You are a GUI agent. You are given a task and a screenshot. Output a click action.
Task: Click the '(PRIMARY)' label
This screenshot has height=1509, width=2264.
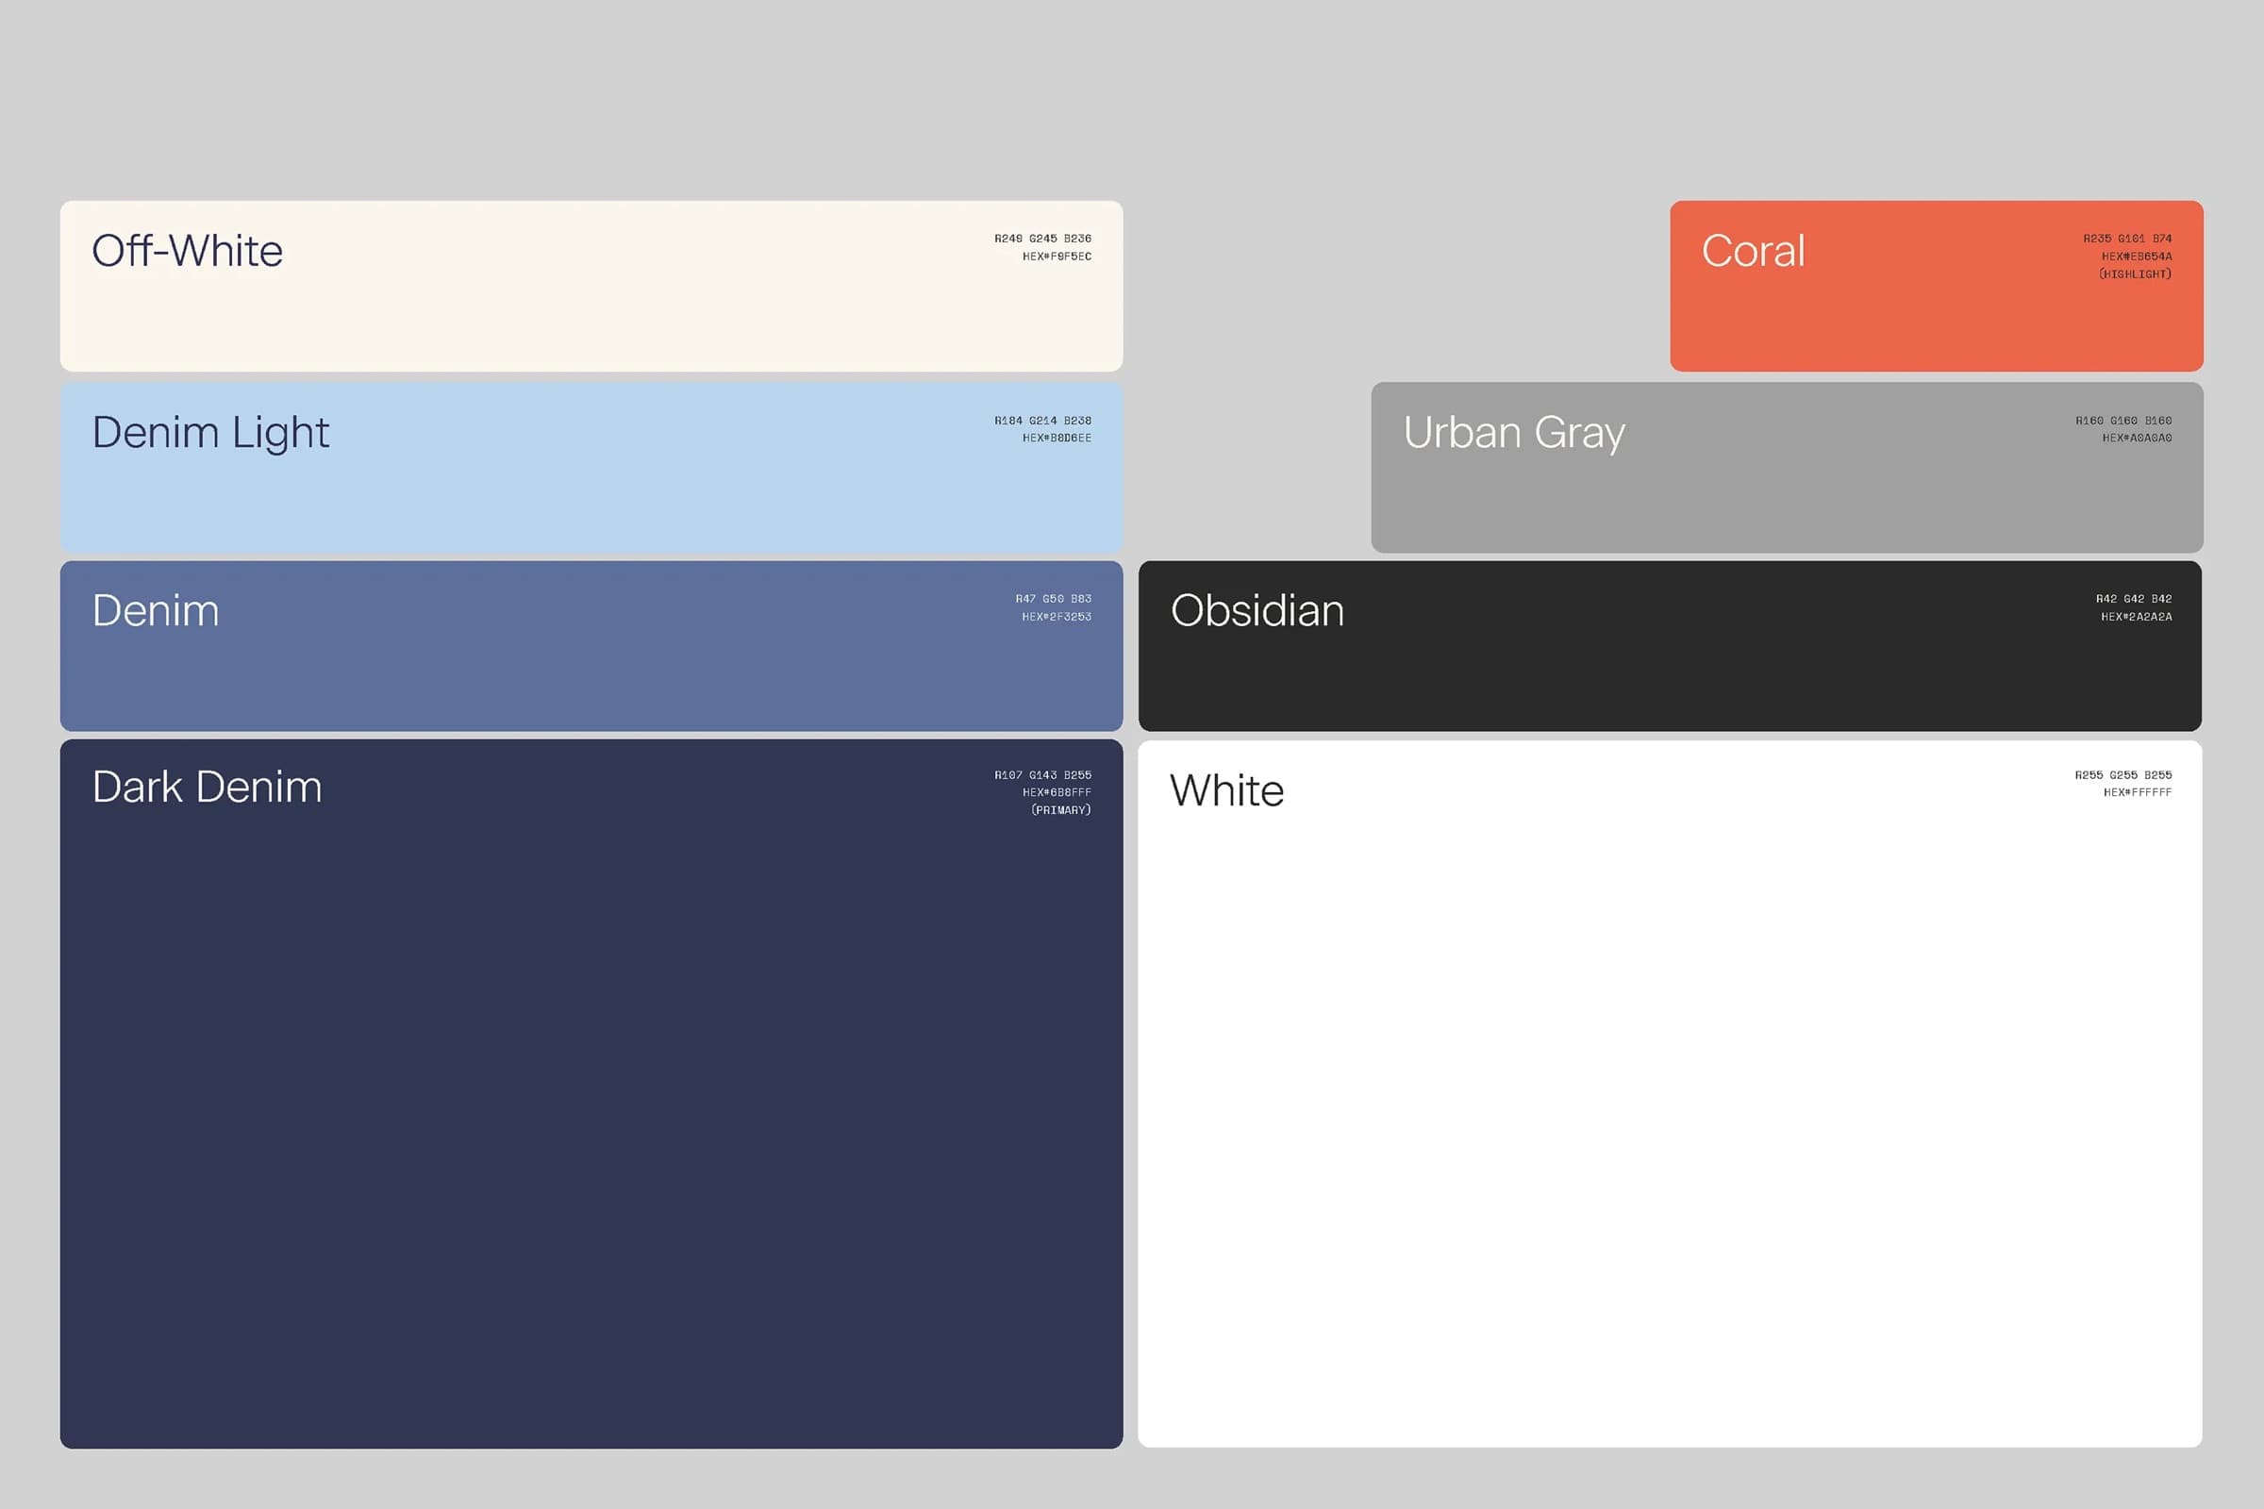[x=1060, y=810]
